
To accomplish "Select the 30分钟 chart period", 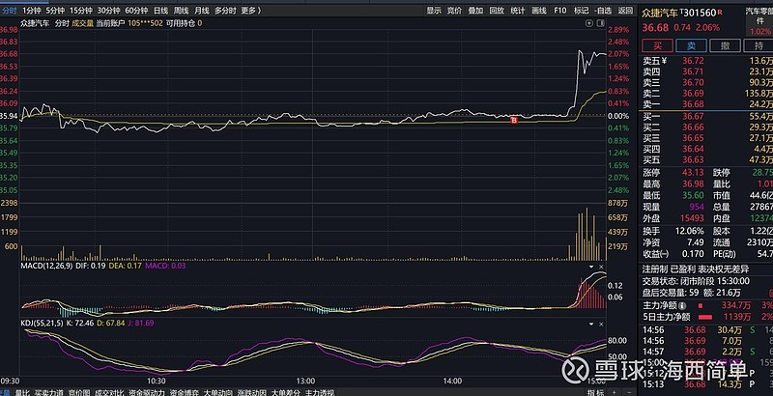I will click(108, 11).
